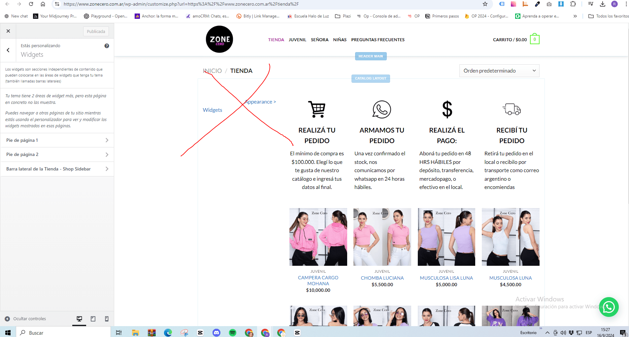Open the TIENDA menu item

(x=276, y=40)
